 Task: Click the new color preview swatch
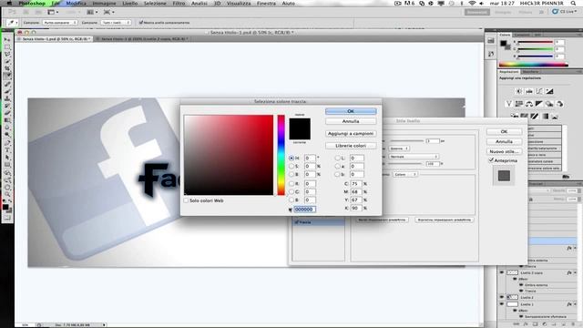pyautogui.click(x=300, y=124)
